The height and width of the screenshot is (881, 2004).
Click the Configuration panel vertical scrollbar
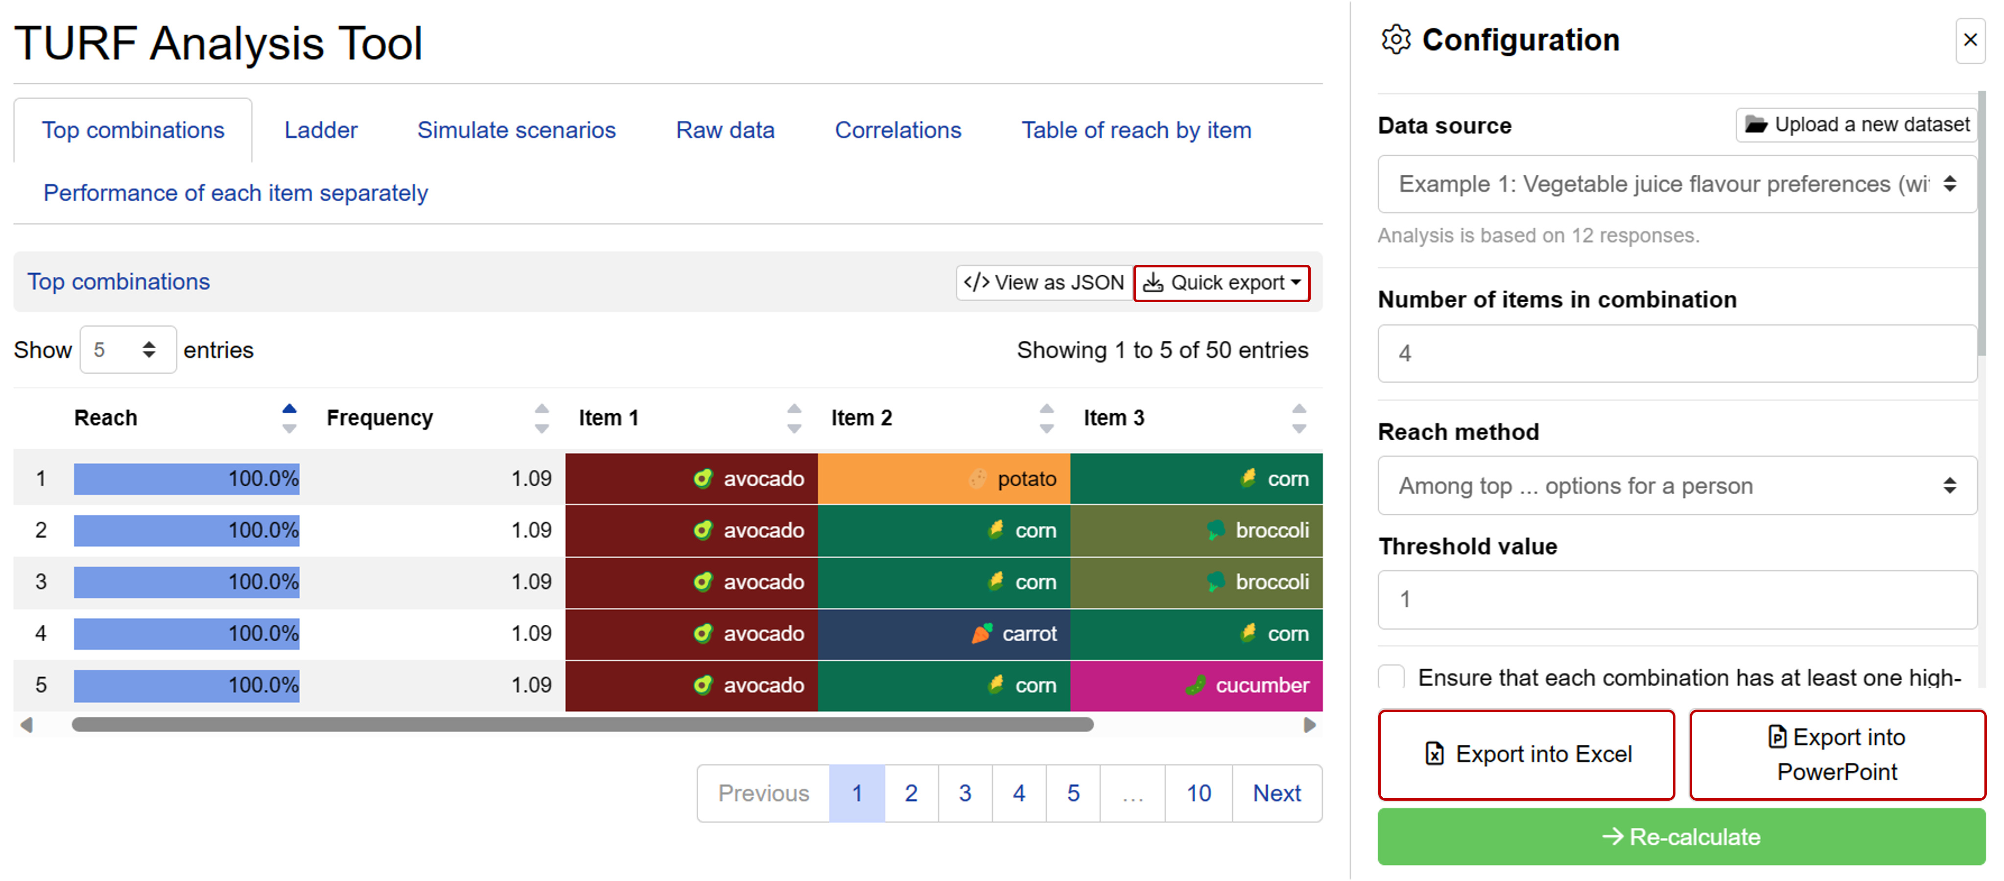click(x=1981, y=223)
